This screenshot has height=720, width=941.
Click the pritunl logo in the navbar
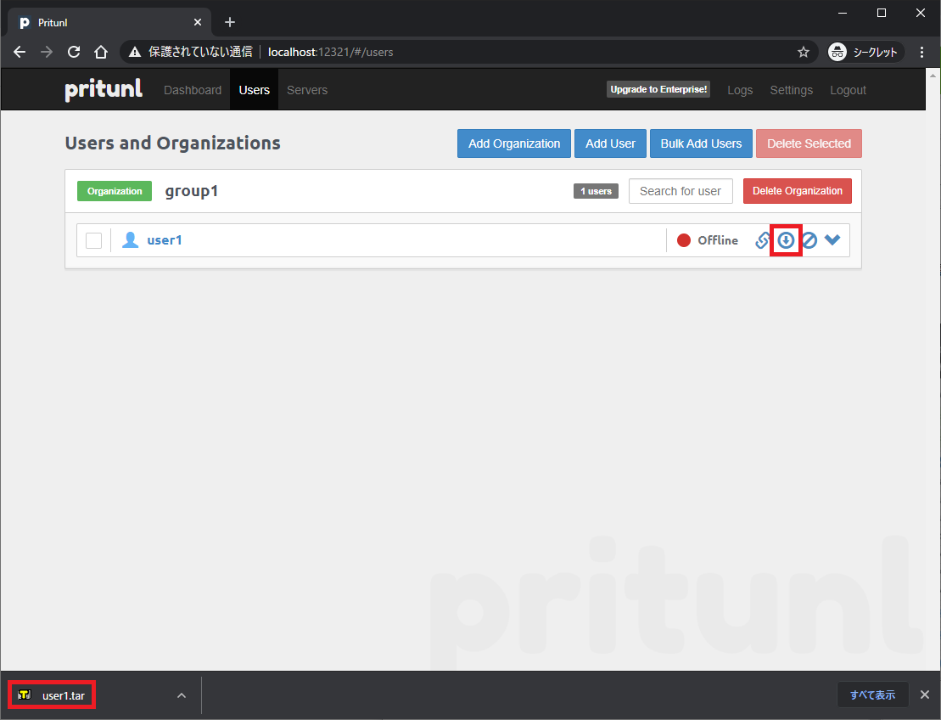[104, 89]
